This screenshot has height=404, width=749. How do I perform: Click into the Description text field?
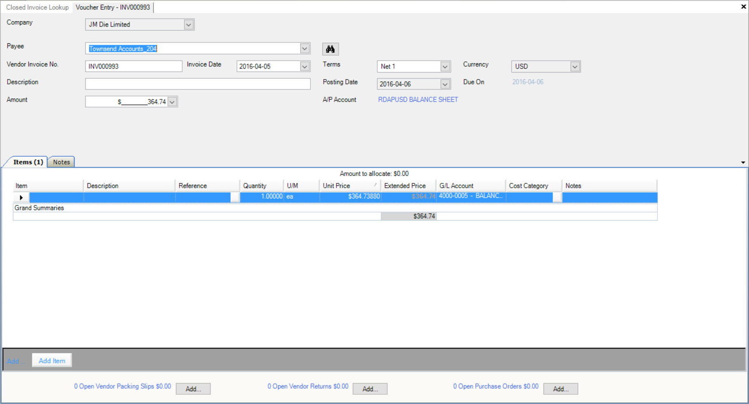[198, 84]
